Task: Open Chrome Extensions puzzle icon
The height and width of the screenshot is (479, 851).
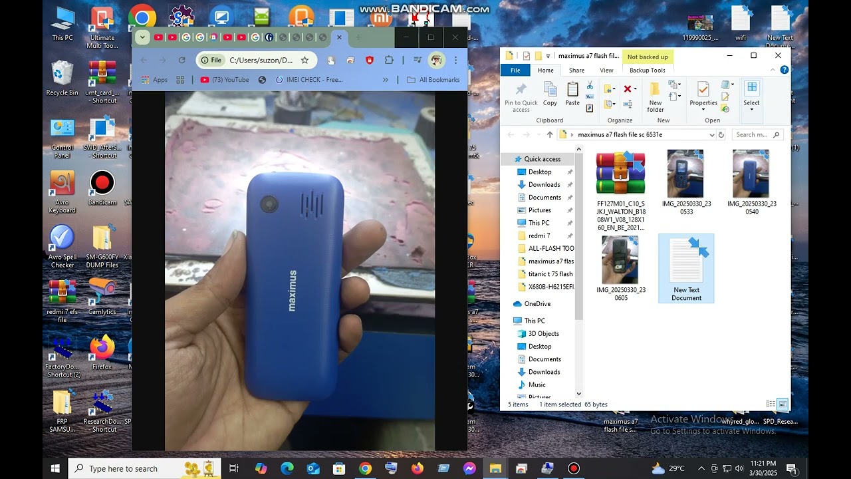Action: click(x=389, y=60)
